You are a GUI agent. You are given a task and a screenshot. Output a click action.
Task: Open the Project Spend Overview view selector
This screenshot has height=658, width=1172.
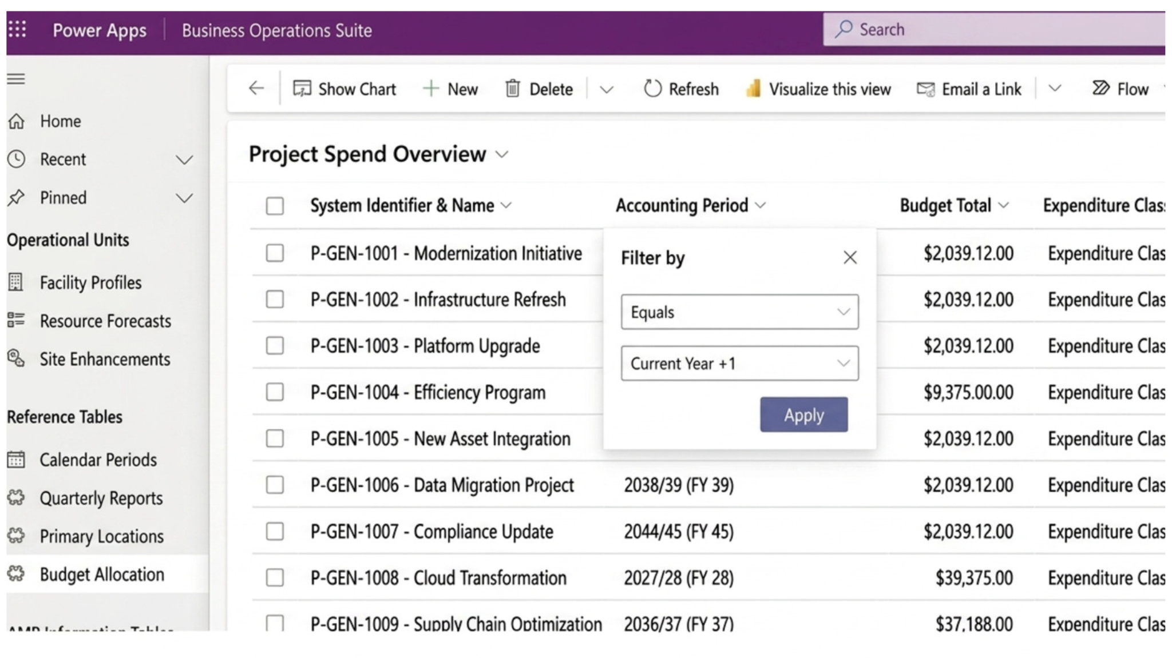(502, 155)
